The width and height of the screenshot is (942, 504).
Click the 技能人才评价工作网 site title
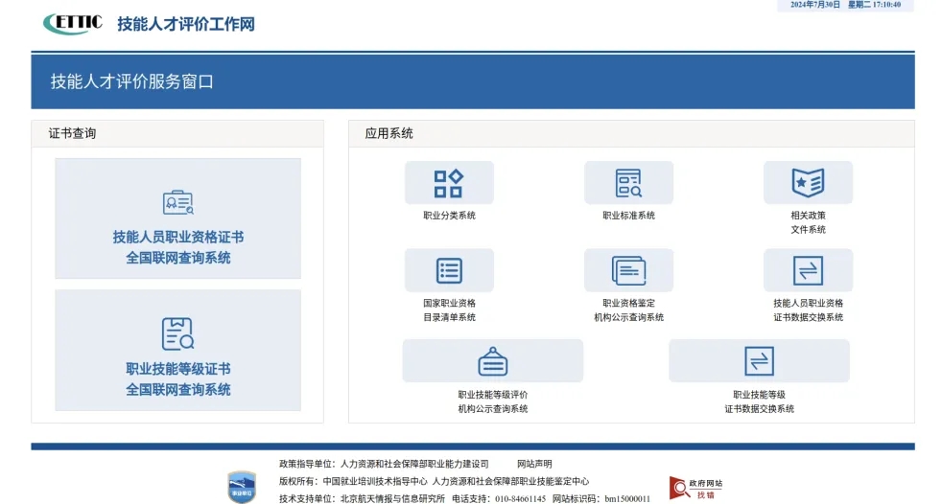click(x=186, y=24)
